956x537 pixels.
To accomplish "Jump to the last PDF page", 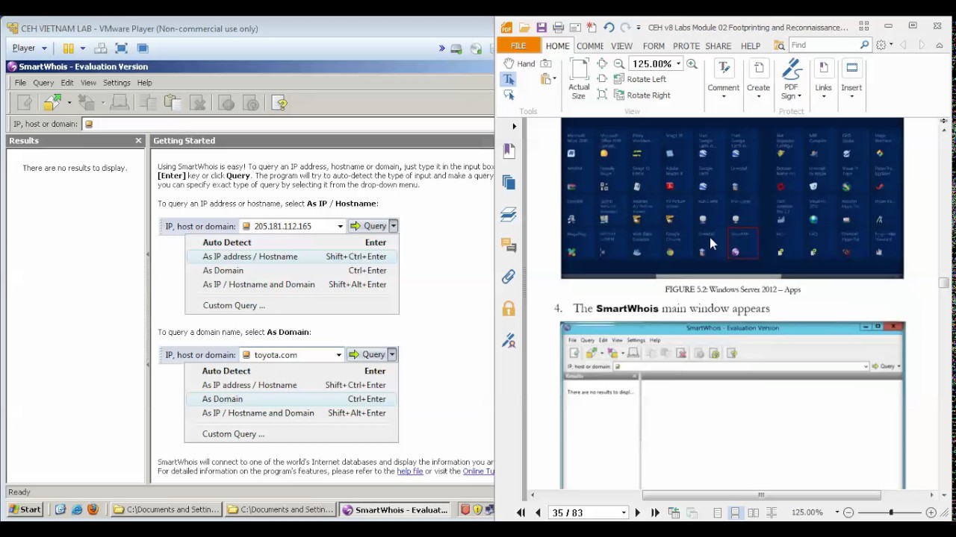I will (655, 513).
